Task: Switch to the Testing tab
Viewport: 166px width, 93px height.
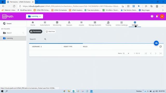Action: click(x=108, y=24)
